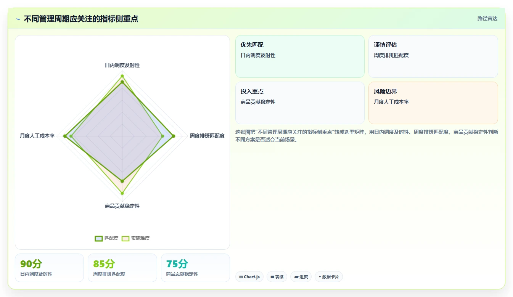Click 周度排班匹配度 text in 谨慎评估 card
This screenshot has width=513, height=297.
(391, 55)
